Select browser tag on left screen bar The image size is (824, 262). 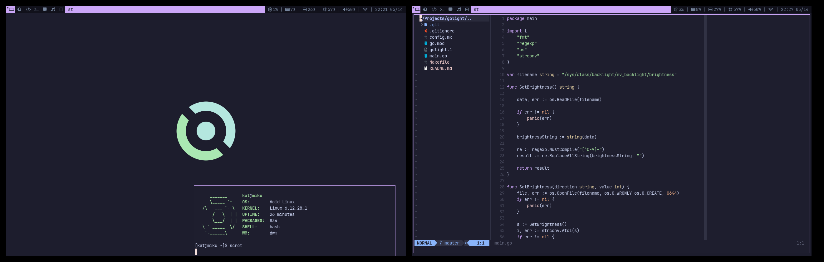coord(20,10)
